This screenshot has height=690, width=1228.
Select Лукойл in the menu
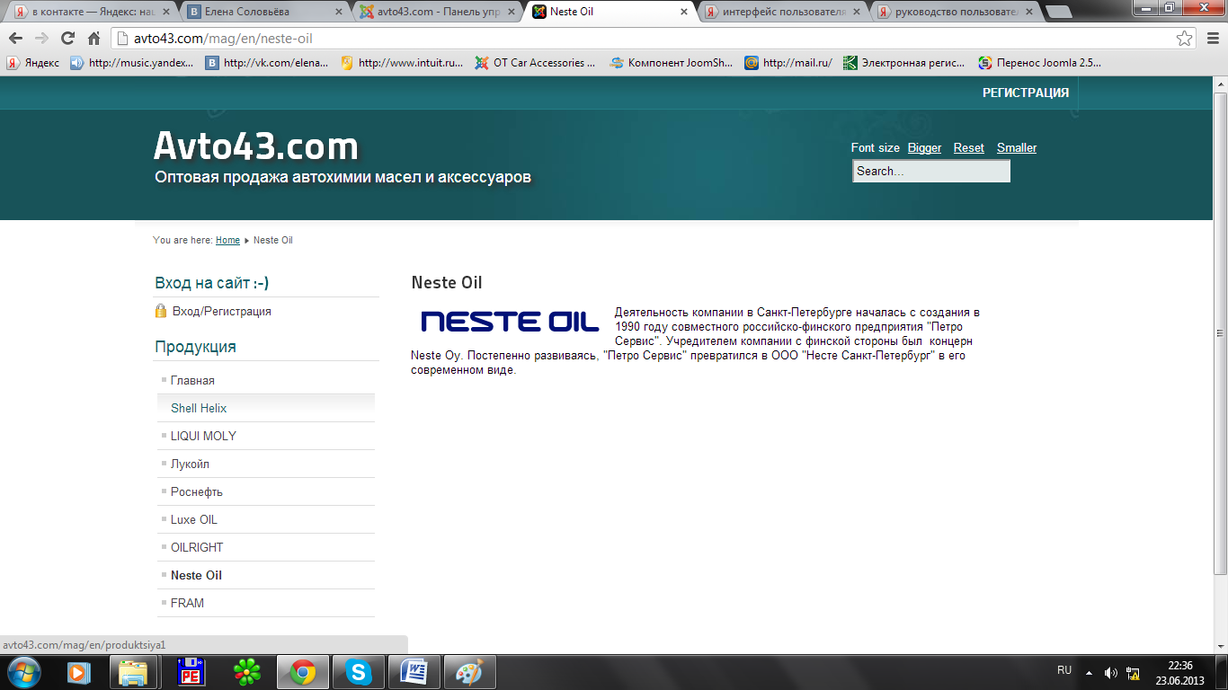coord(266,464)
